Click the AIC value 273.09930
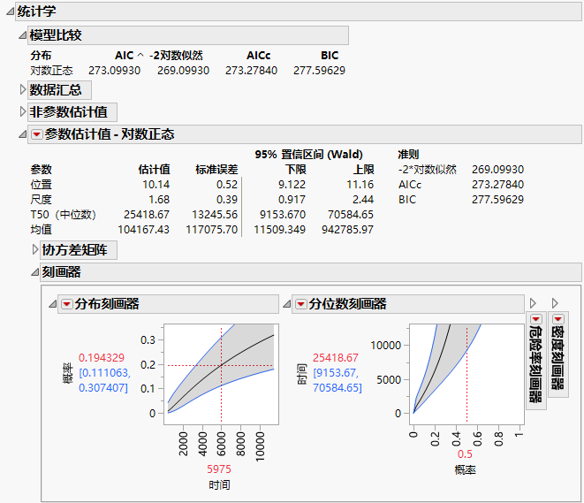This screenshot has width=584, height=503. click(114, 71)
